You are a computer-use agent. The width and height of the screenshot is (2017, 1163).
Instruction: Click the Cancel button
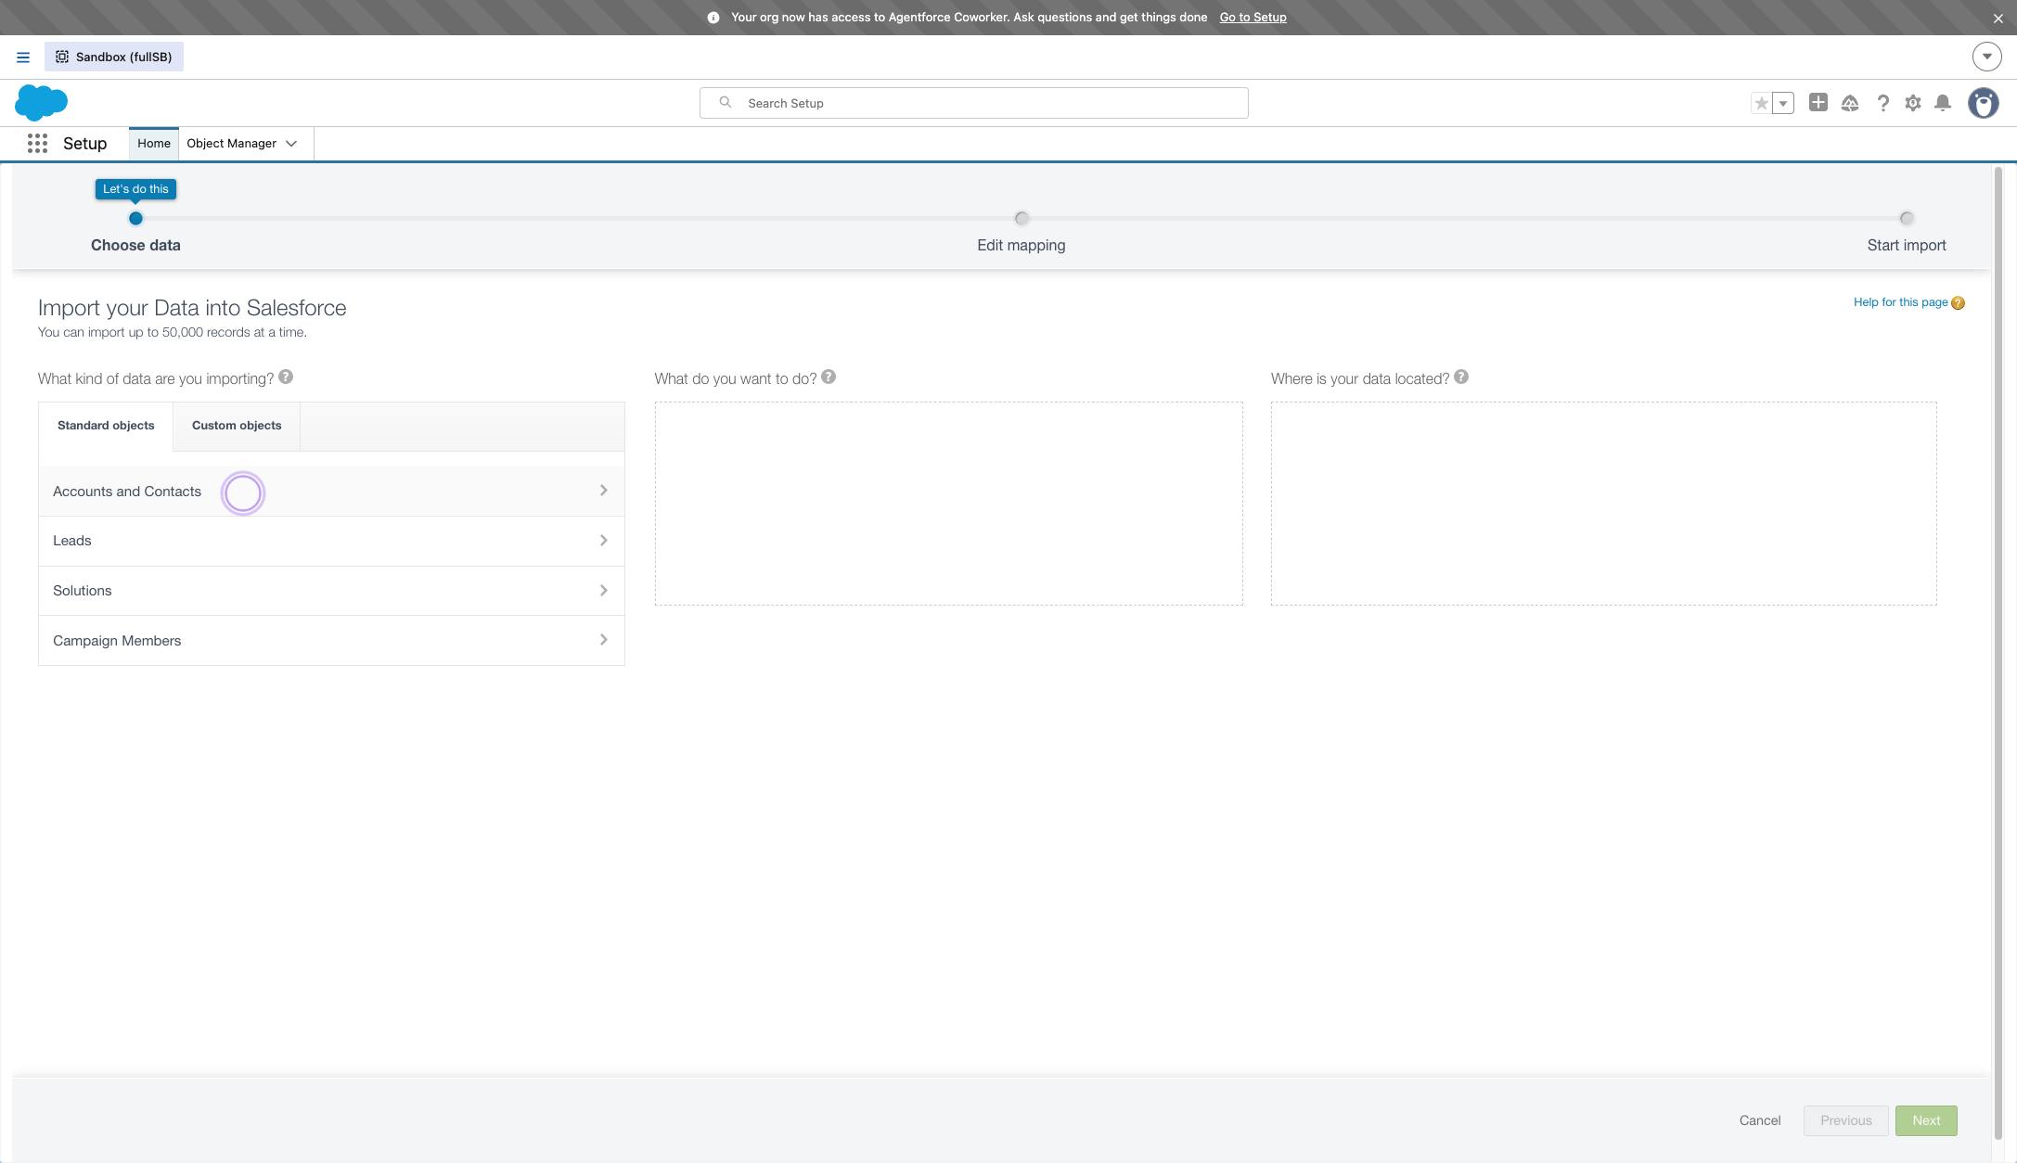1760,1120
